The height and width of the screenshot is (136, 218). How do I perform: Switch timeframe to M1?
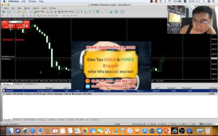coord(45,16)
